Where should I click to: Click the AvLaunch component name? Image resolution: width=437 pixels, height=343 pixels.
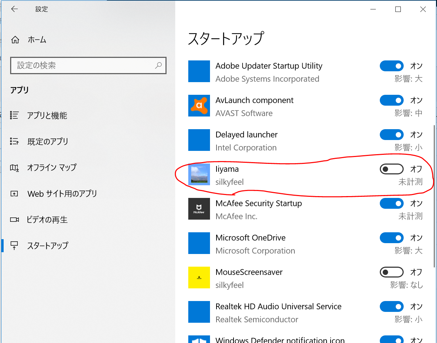pyautogui.click(x=255, y=100)
